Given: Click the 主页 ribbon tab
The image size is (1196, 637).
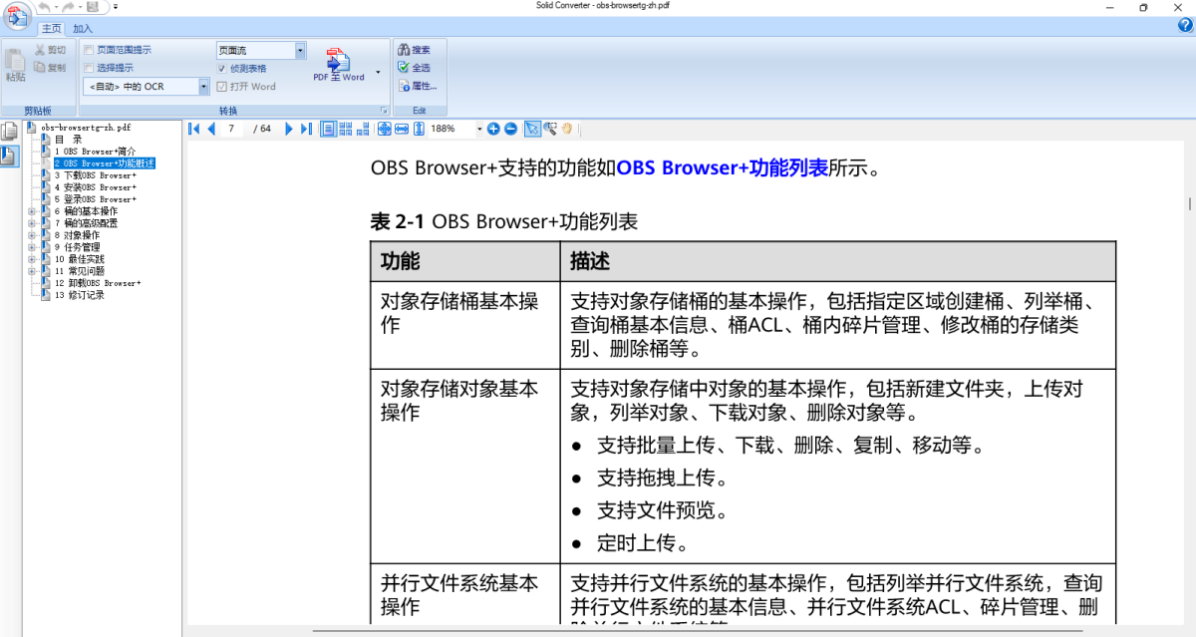Looking at the screenshot, I should coord(50,28).
